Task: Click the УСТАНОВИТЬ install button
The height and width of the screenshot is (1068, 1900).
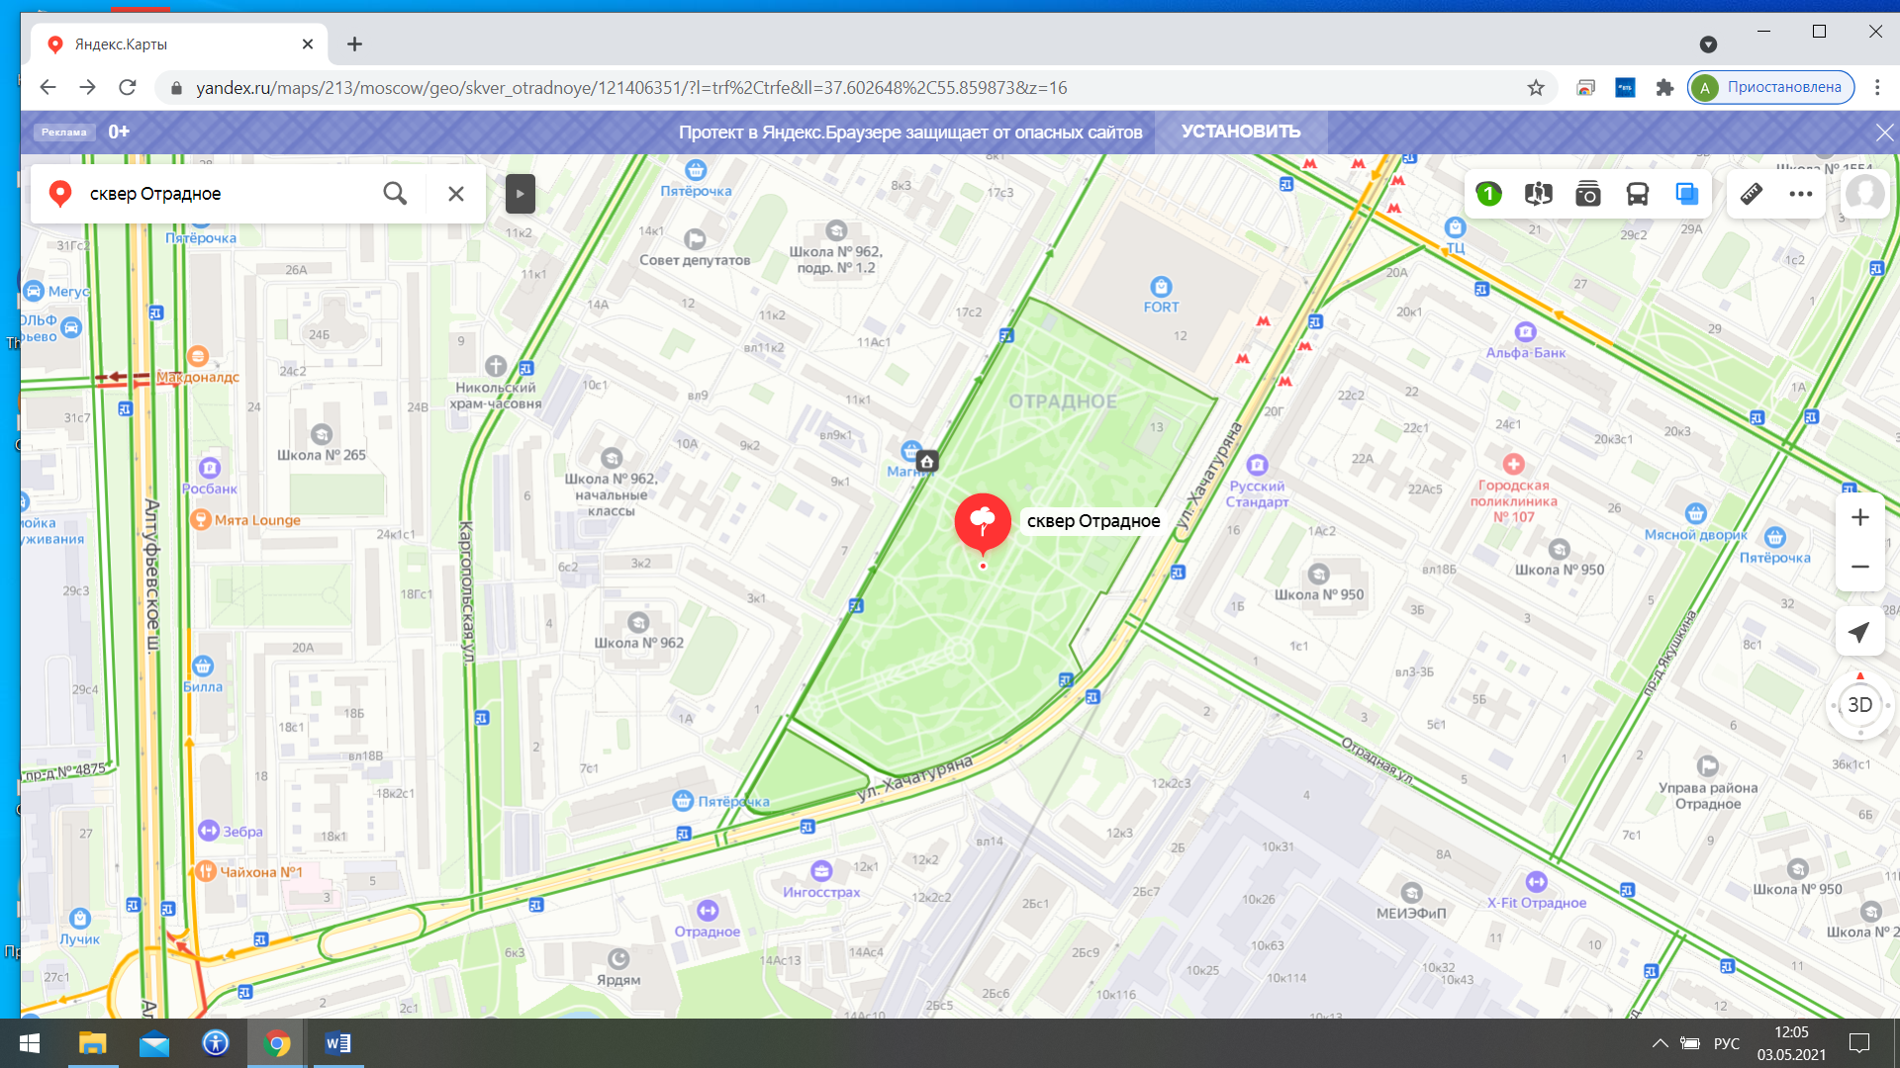Action: pyautogui.click(x=1241, y=132)
